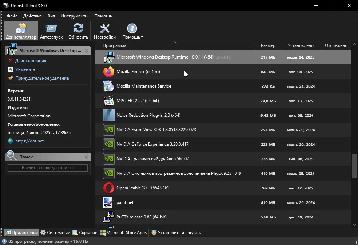The image size is (358, 245).
Task: Click the NVIDIA FrameView SDK icon
Action: pyautogui.click(x=109, y=130)
